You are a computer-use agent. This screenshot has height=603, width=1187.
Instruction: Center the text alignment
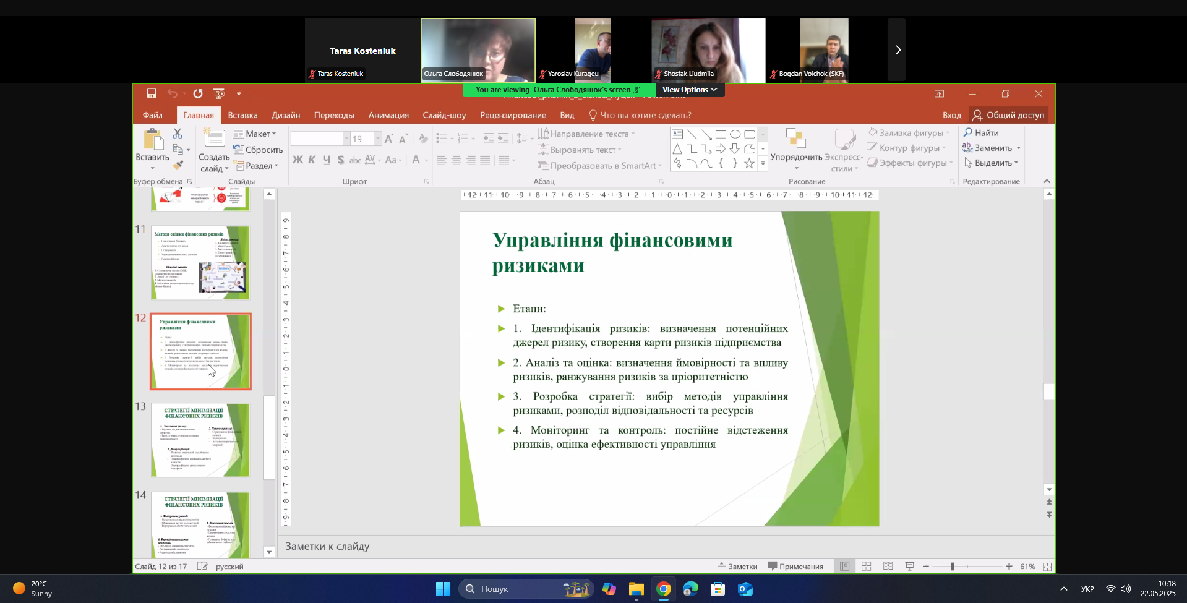pyautogui.click(x=456, y=160)
